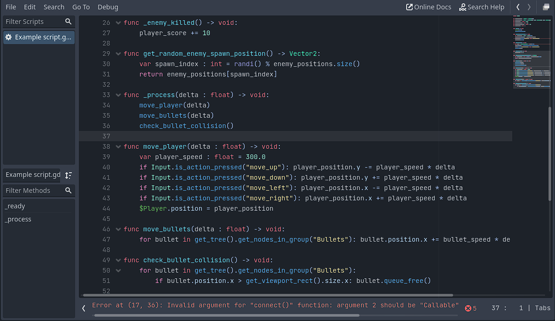
Task: Click Search Help
Action: (x=482, y=7)
